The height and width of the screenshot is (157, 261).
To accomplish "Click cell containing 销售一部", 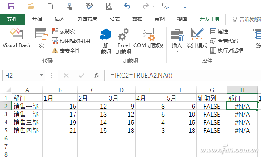I will click(x=27, y=106).
